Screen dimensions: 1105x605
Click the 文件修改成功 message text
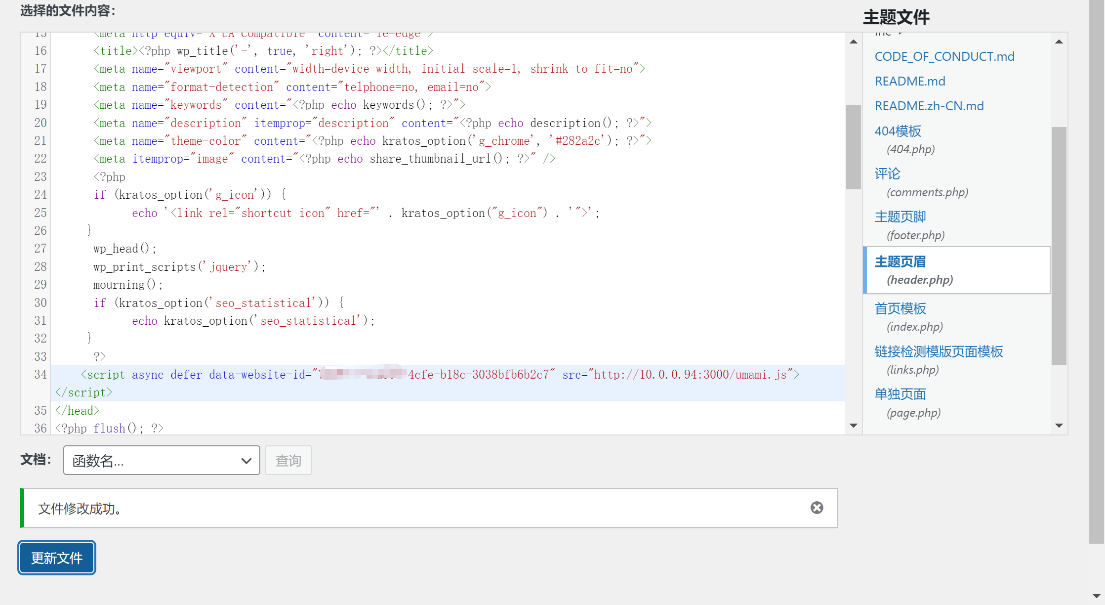click(x=80, y=508)
